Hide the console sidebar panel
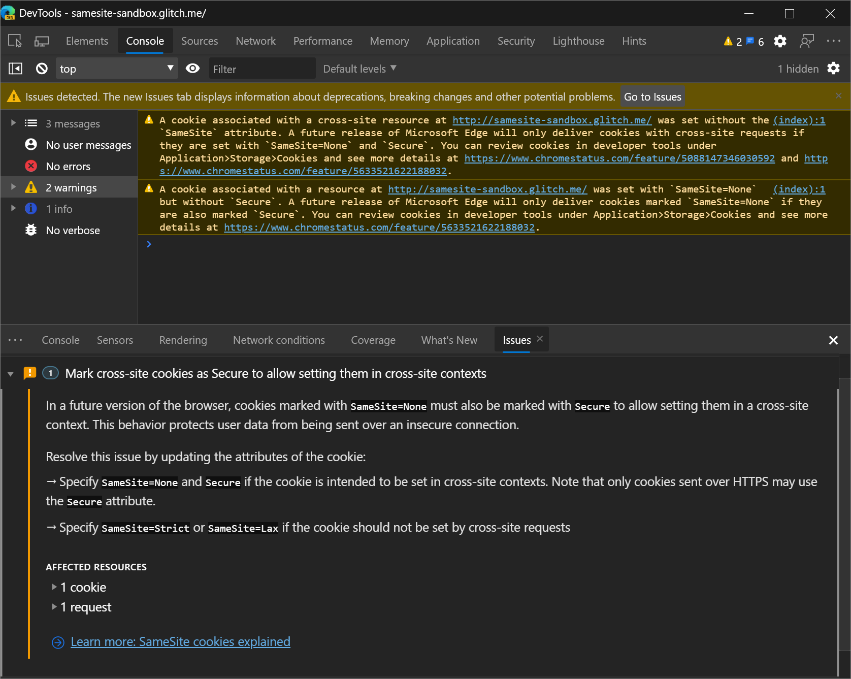Screen dimensions: 851x679 click(15, 68)
